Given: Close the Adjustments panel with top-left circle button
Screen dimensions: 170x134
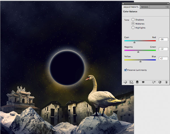Looking at the screenshot, I should (123, 4).
